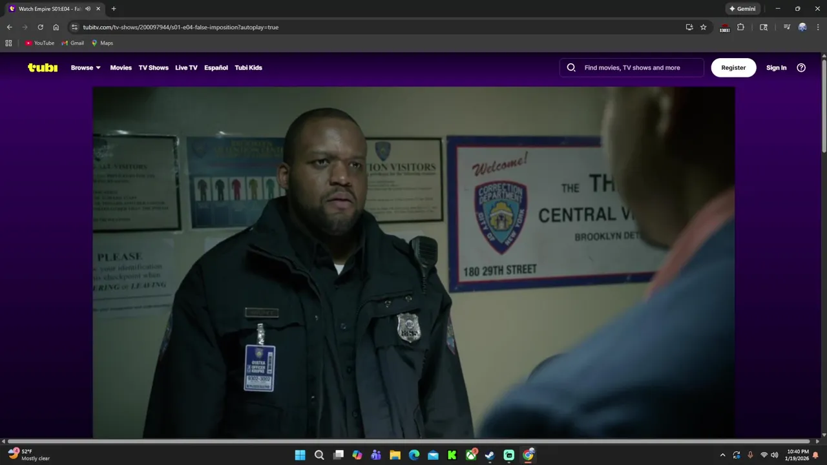
Task: Open the browser home page icon
Action: [x=56, y=27]
